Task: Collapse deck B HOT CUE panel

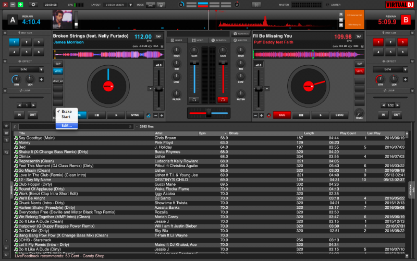Action: point(412,33)
